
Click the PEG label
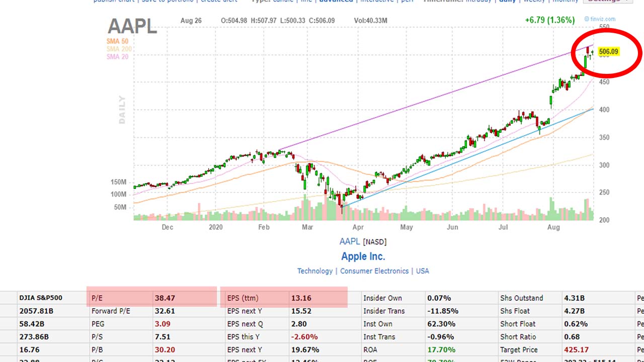(x=98, y=324)
